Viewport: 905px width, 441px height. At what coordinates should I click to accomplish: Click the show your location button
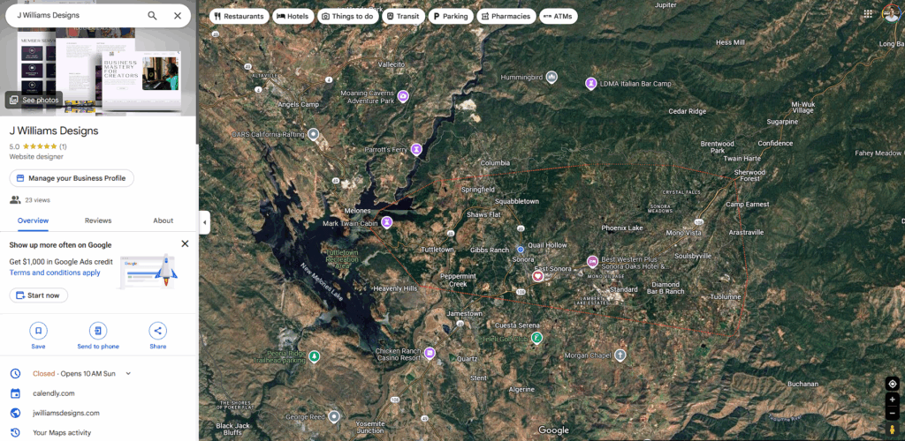click(893, 384)
